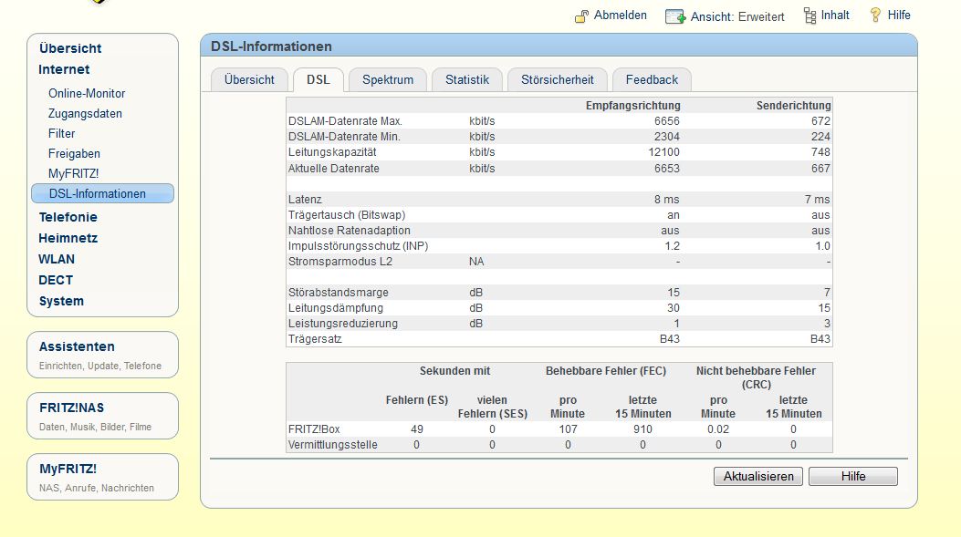Click Behebbare Fehler (FEC) header
This screenshot has width=961, height=537.
click(605, 371)
